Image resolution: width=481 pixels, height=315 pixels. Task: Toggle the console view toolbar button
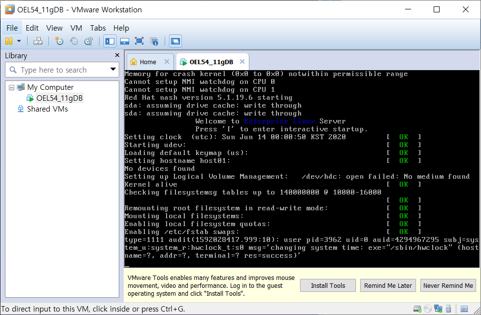(175, 41)
